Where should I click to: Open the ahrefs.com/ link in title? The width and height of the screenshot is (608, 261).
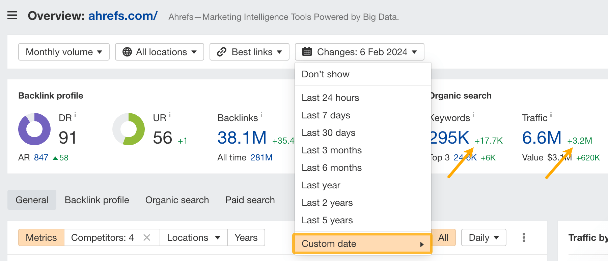point(123,16)
